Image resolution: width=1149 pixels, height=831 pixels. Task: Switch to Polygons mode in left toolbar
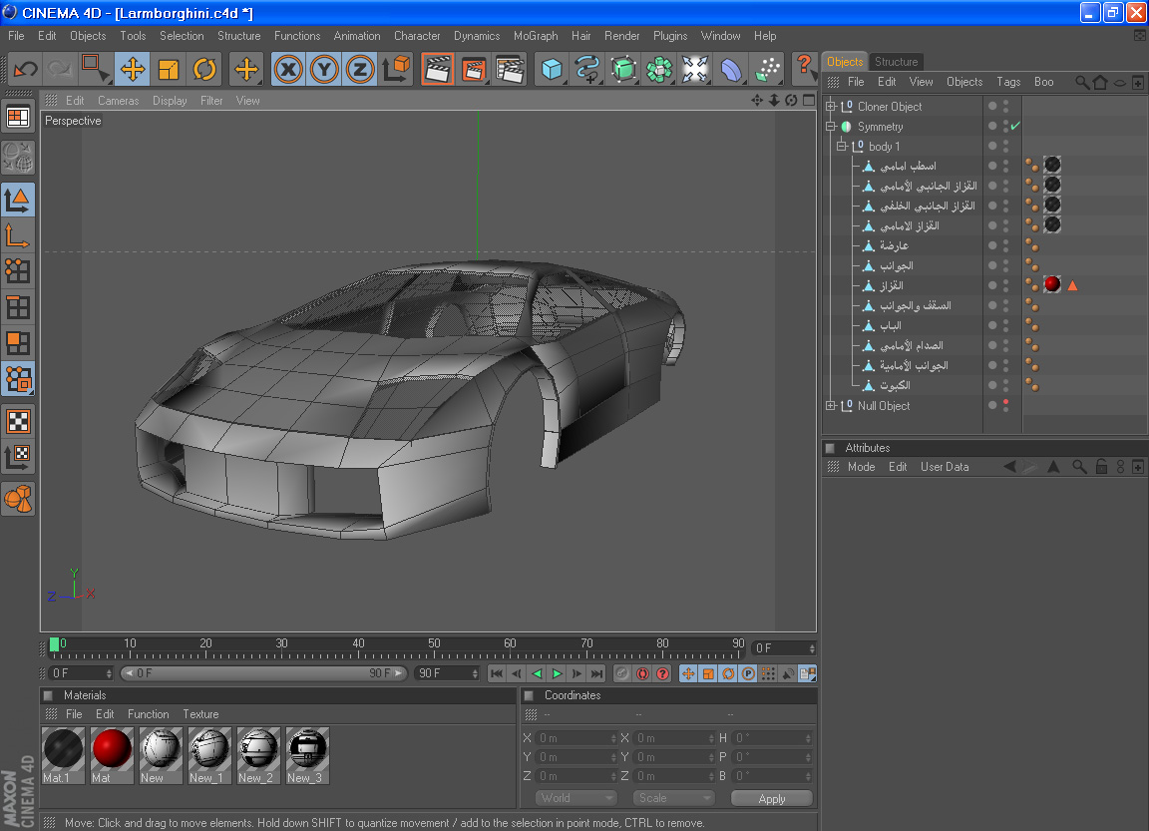pos(18,343)
